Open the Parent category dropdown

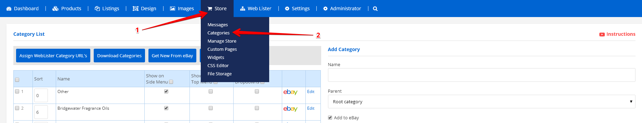(482, 102)
